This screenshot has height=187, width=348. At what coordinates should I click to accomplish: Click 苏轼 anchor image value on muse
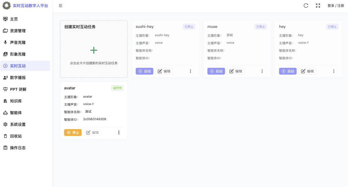pyautogui.click(x=230, y=35)
